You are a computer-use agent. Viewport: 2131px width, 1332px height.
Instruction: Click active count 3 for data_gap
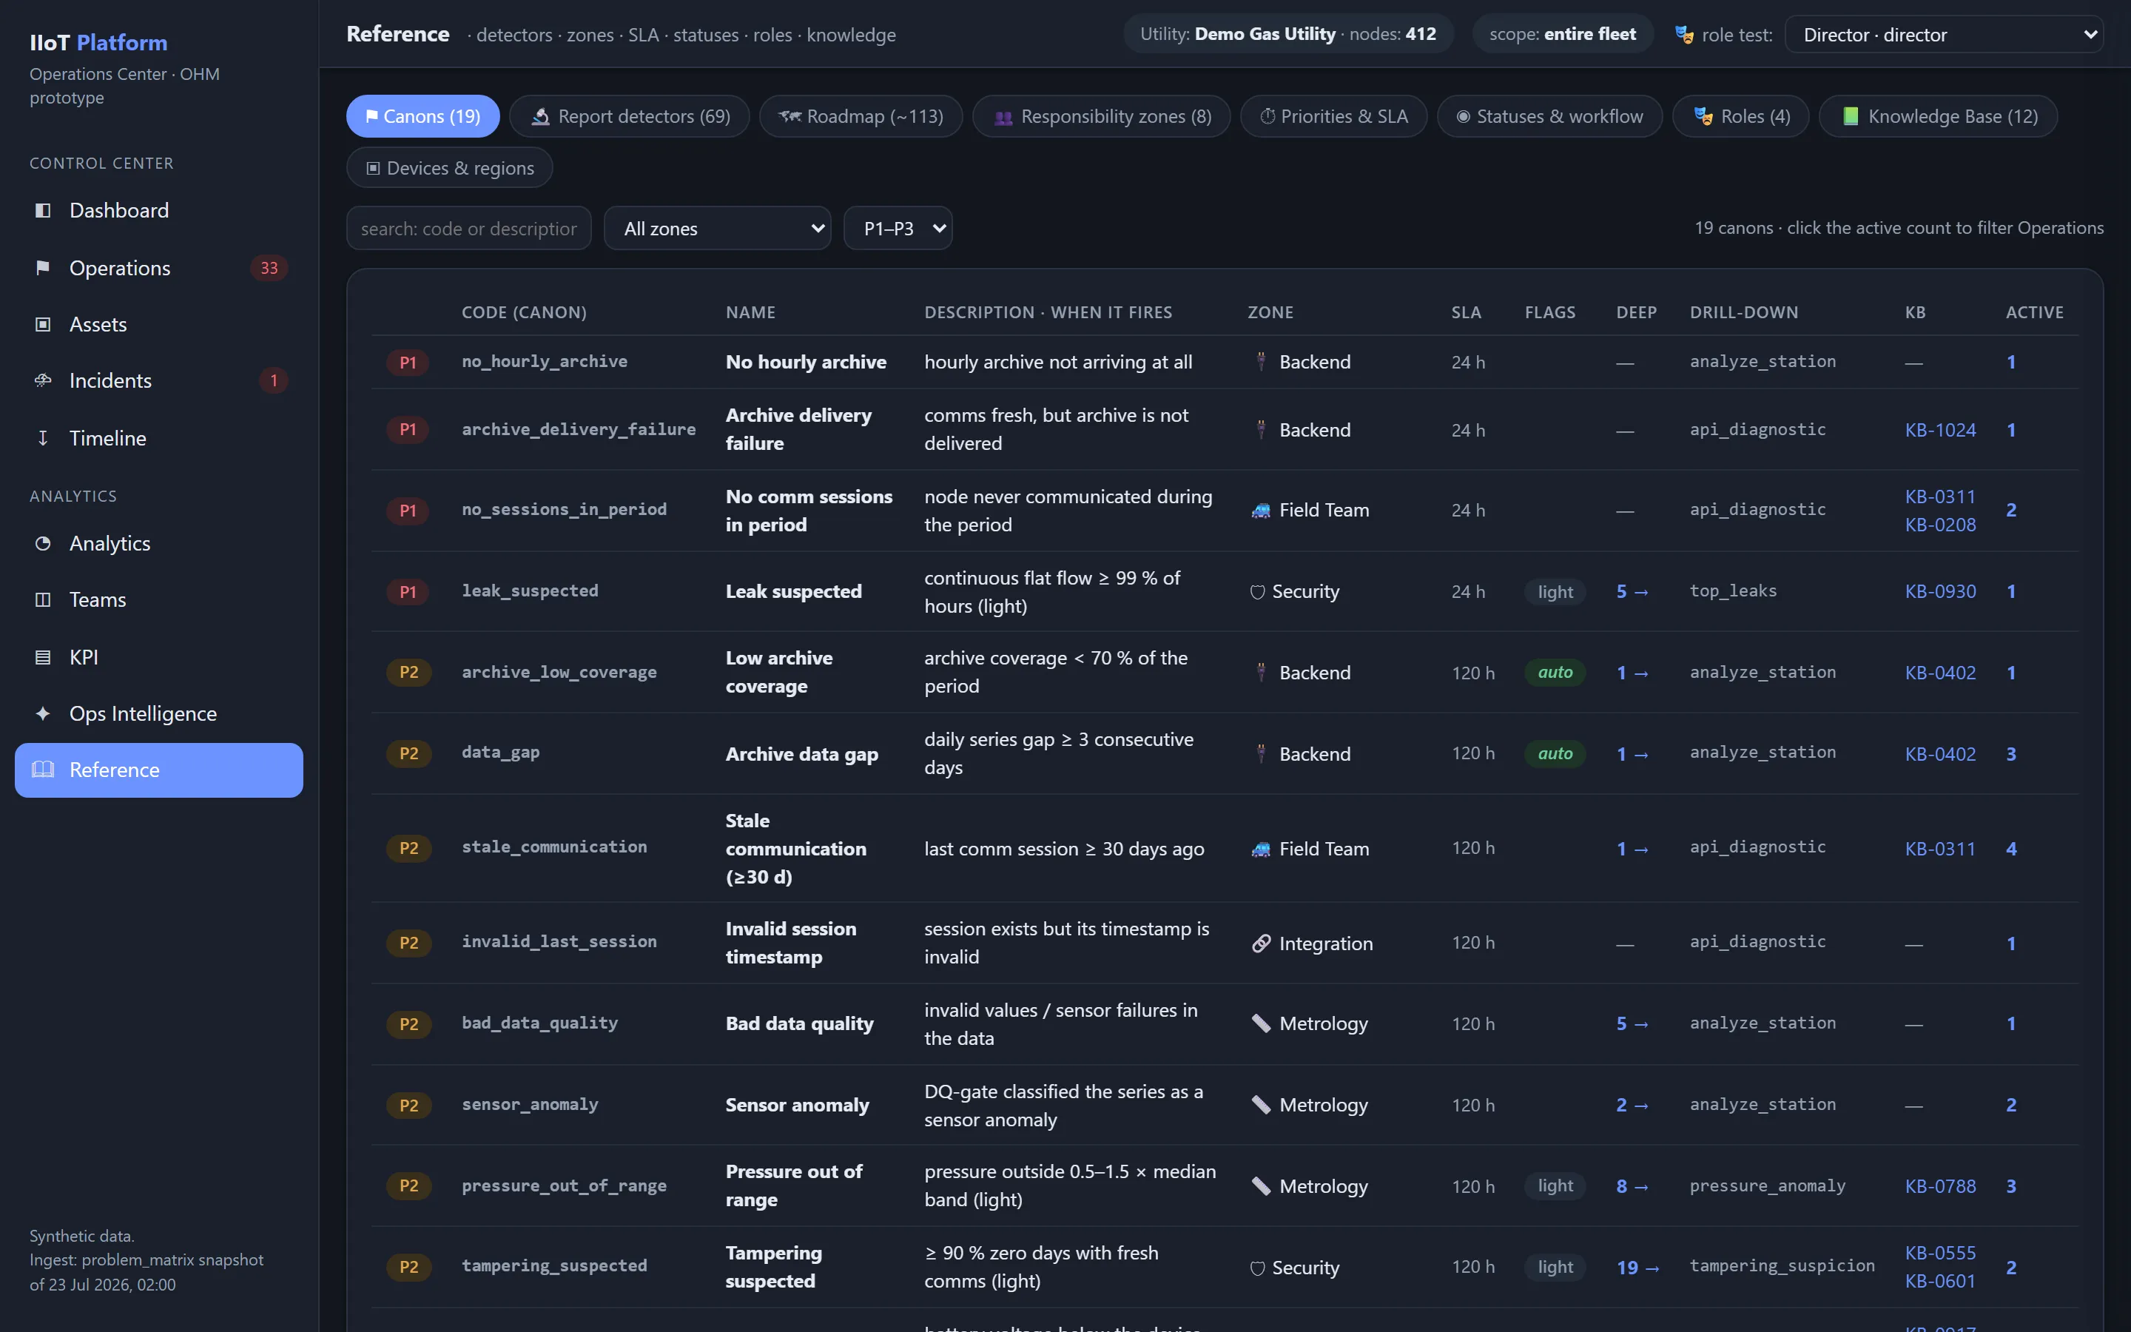click(x=2011, y=754)
